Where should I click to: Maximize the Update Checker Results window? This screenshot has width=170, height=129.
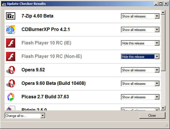161,4
